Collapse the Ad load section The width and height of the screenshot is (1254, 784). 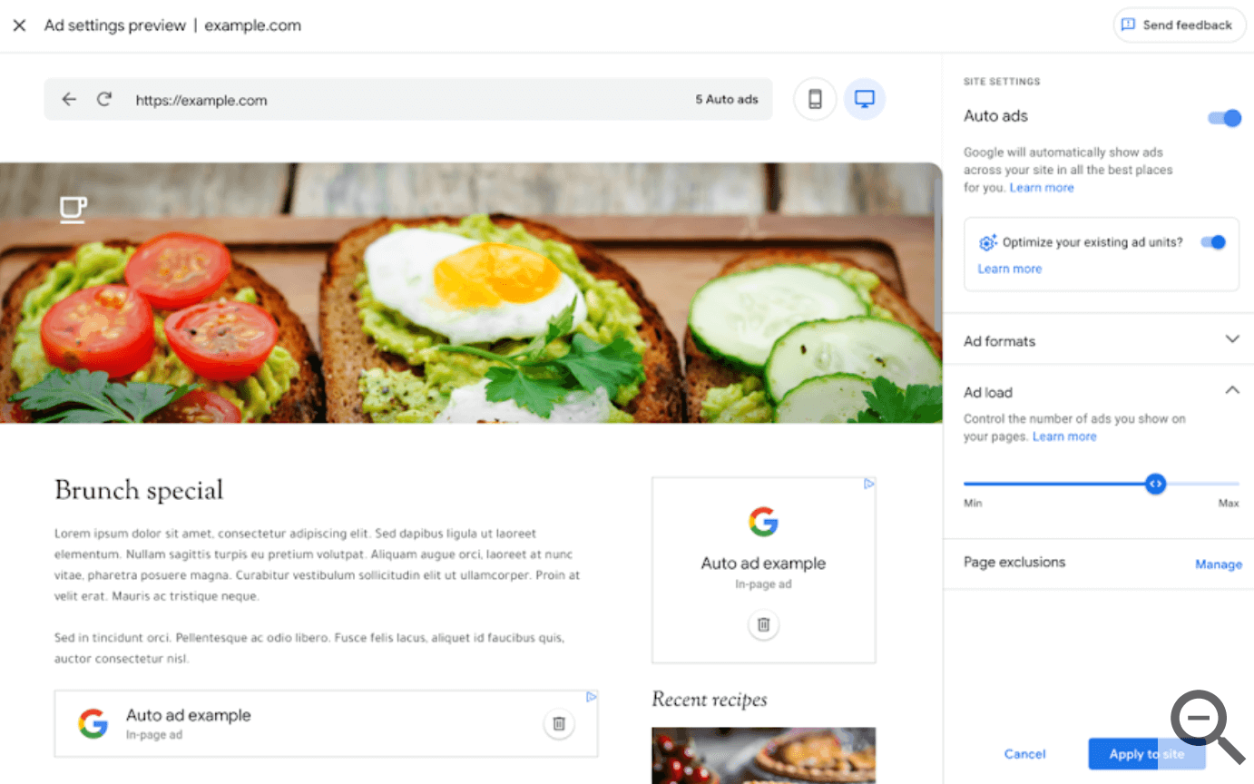click(1231, 389)
